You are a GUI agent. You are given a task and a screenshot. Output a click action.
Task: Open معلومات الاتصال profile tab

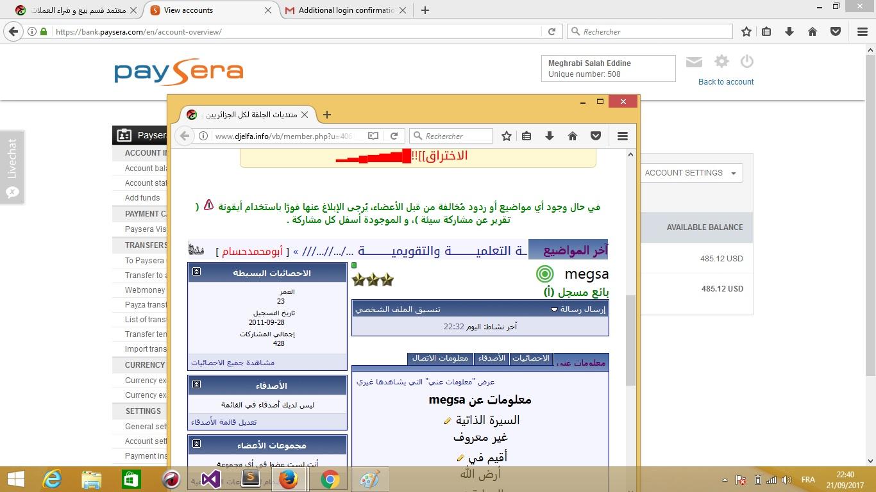(440, 359)
